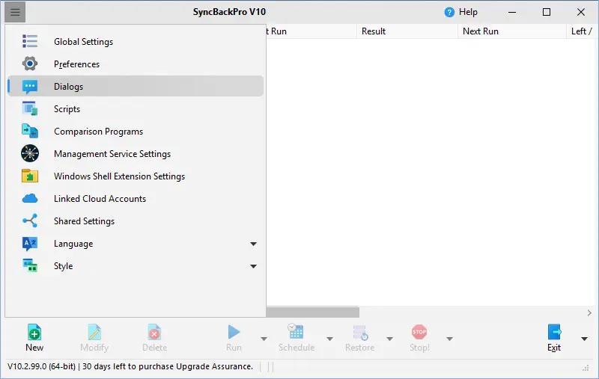The width and height of the screenshot is (599, 379).
Task: Collapse the hamburger menu button
Action: coord(15,12)
